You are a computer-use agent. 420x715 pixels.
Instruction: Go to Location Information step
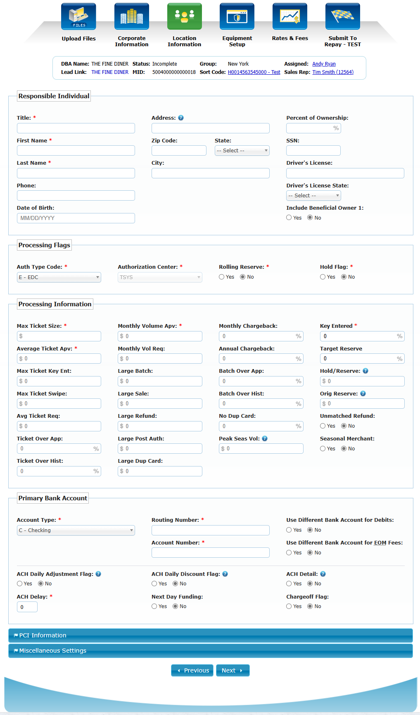(184, 41)
